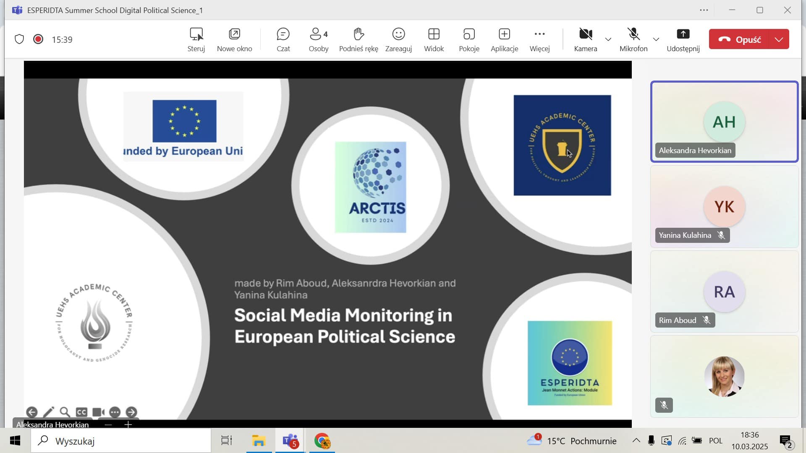Click the Windows Start button

pyautogui.click(x=15, y=441)
